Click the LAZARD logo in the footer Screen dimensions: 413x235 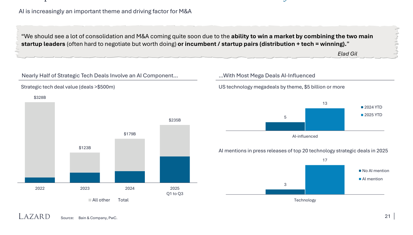click(x=34, y=216)
